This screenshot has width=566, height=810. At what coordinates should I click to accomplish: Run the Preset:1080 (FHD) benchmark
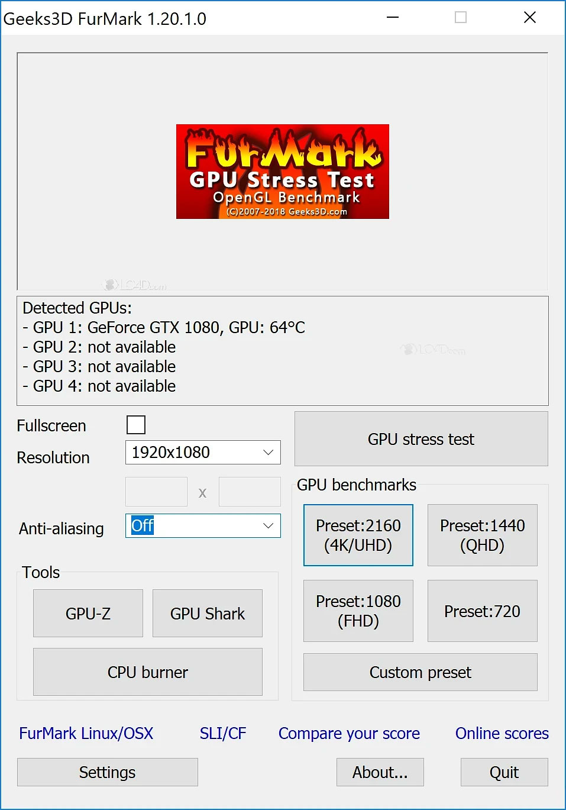click(x=358, y=611)
